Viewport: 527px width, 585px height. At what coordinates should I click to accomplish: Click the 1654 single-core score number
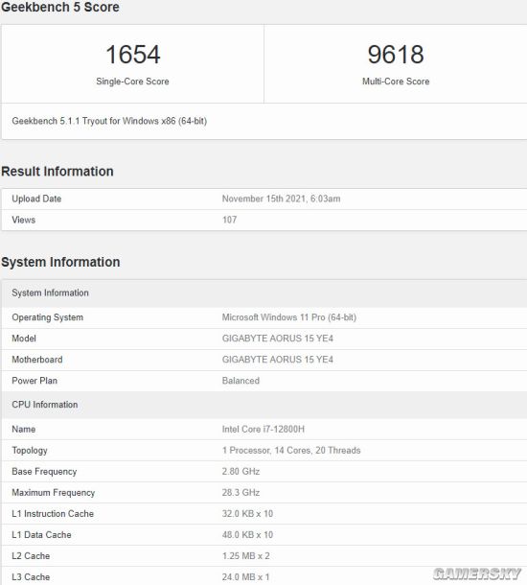(x=132, y=55)
